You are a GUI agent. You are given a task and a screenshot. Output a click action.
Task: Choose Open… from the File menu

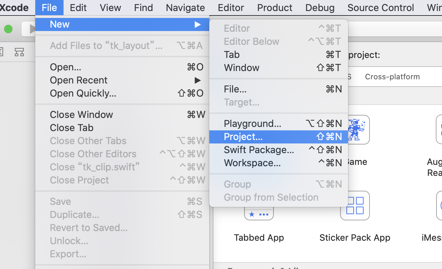pyautogui.click(x=122, y=67)
